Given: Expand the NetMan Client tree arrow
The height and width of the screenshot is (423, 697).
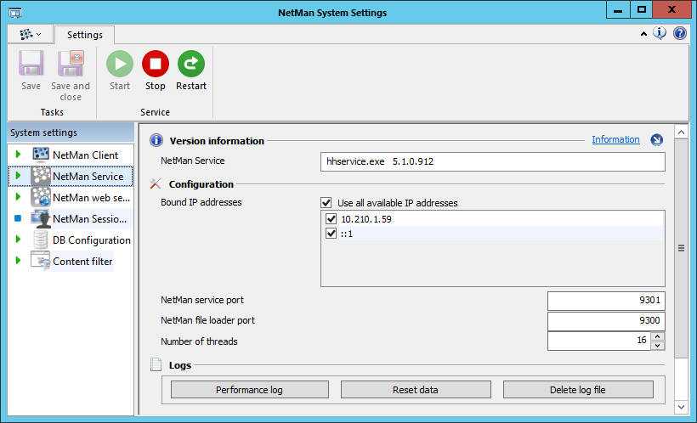Looking at the screenshot, I should coord(18,155).
